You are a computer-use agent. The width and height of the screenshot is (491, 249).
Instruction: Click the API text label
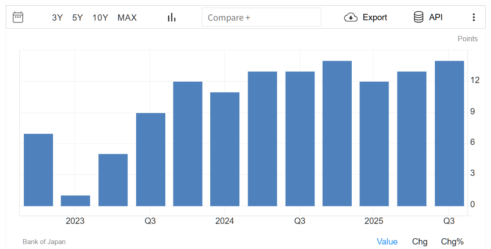click(x=436, y=17)
